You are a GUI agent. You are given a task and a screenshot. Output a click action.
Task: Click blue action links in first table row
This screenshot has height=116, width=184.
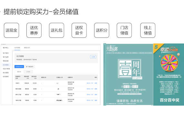[92, 83]
